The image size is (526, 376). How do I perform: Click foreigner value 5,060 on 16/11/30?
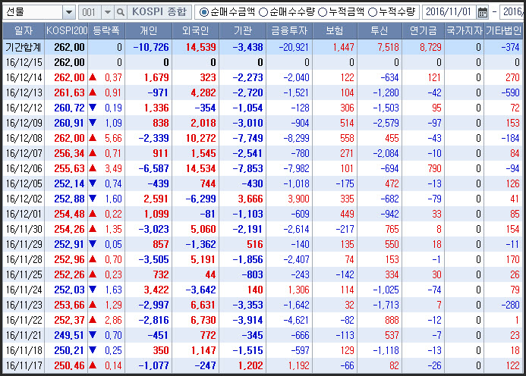(x=203, y=230)
